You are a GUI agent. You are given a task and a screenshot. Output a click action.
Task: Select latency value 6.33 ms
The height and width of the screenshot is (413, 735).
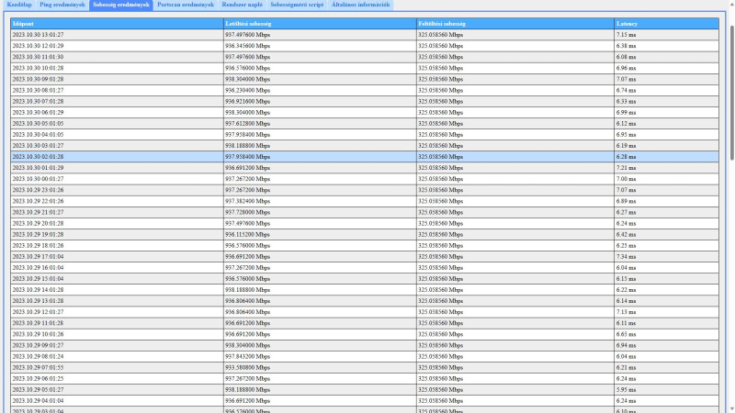(627, 101)
